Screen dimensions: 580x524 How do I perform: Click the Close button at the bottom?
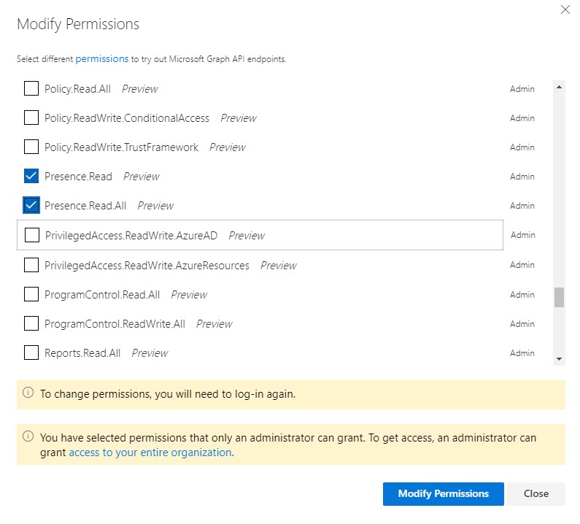(x=535, y=493)
